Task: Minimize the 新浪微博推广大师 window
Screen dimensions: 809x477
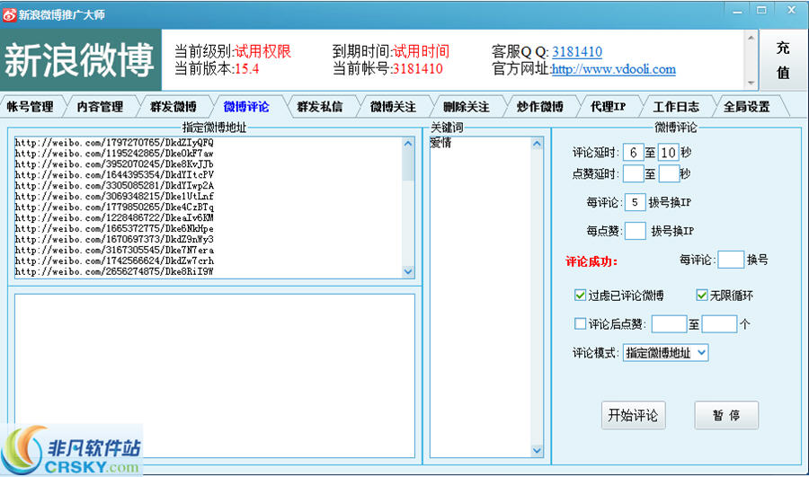Action: click(737, 10)
